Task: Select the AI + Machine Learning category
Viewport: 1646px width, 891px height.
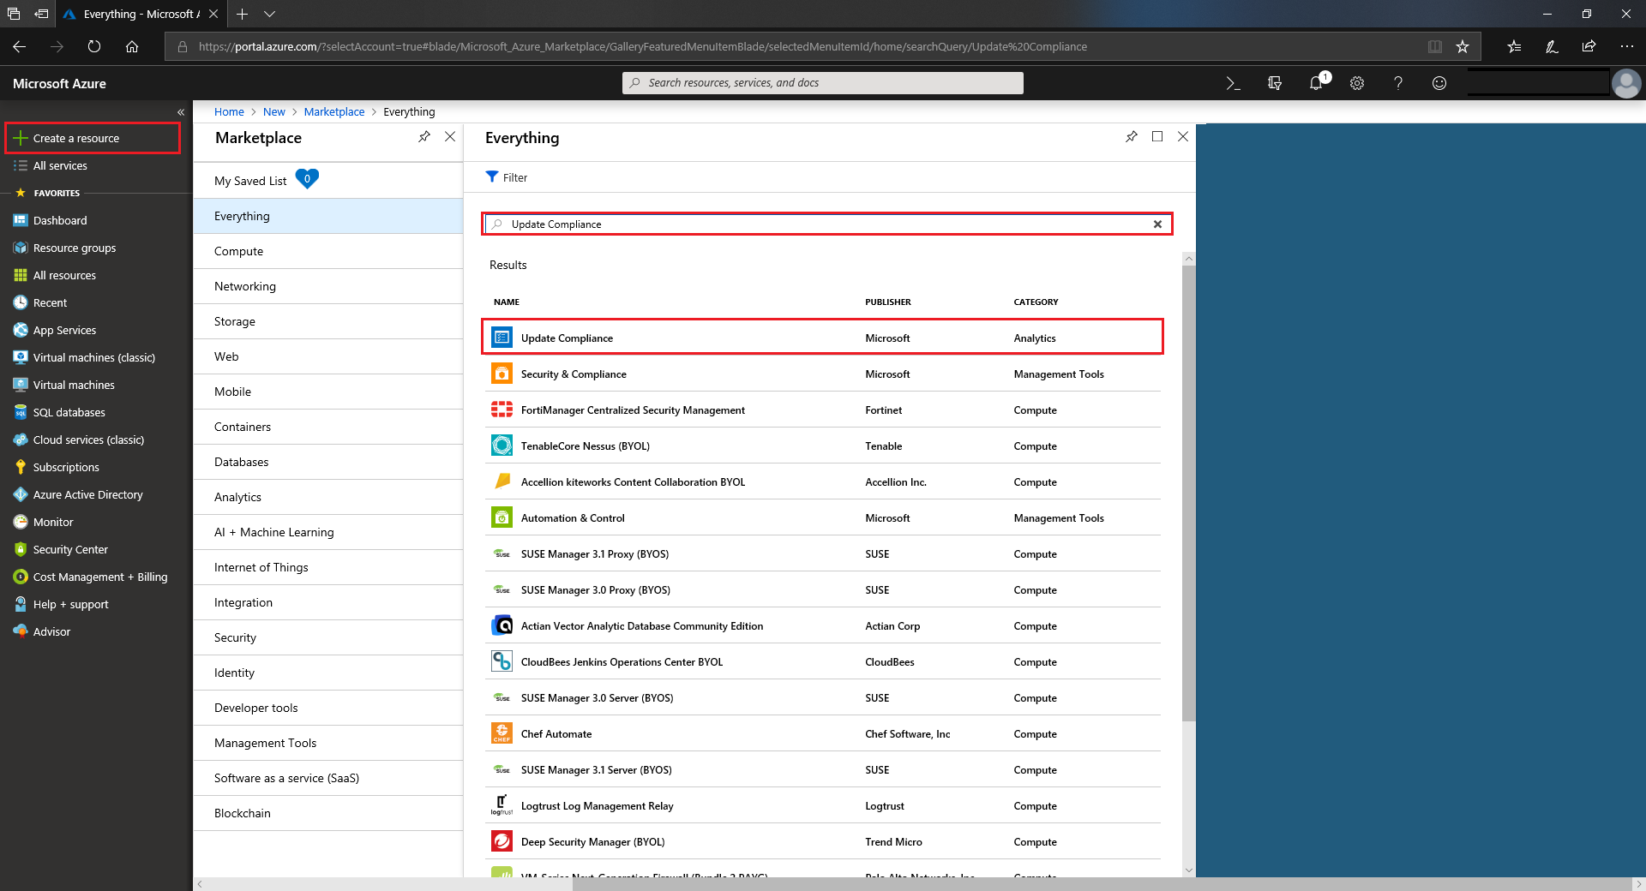Action: click(327, 532)
